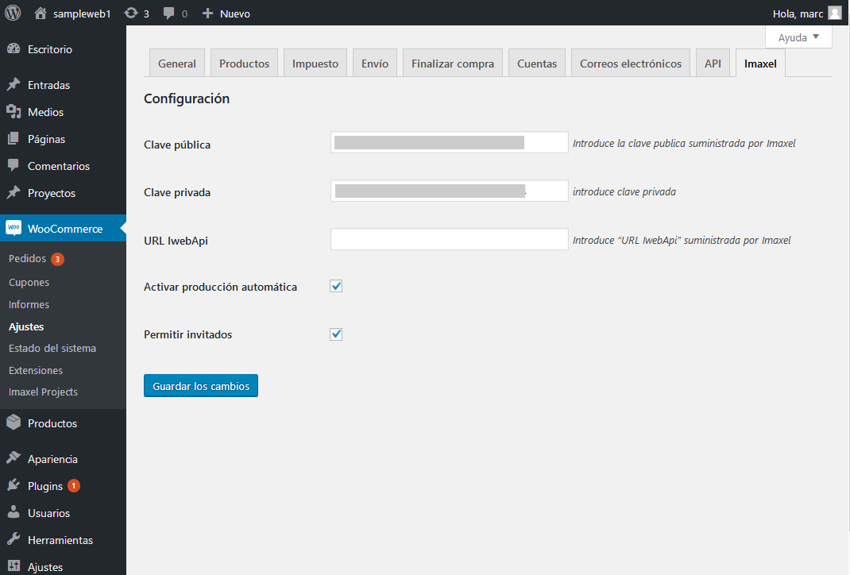Open Imaxel Projects submenu link
This screenshot has width=850, height=575.
[x=43, y=392]
